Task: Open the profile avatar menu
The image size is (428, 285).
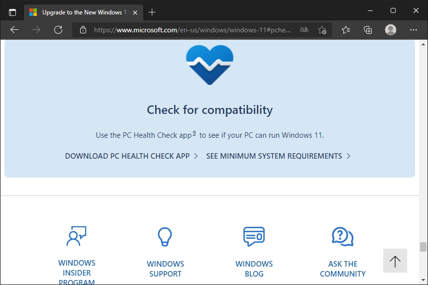Action: [x=391, y=30]
